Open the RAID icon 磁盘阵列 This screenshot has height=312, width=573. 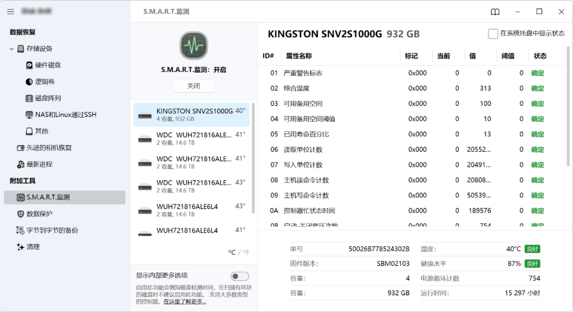tap(29, 98)
